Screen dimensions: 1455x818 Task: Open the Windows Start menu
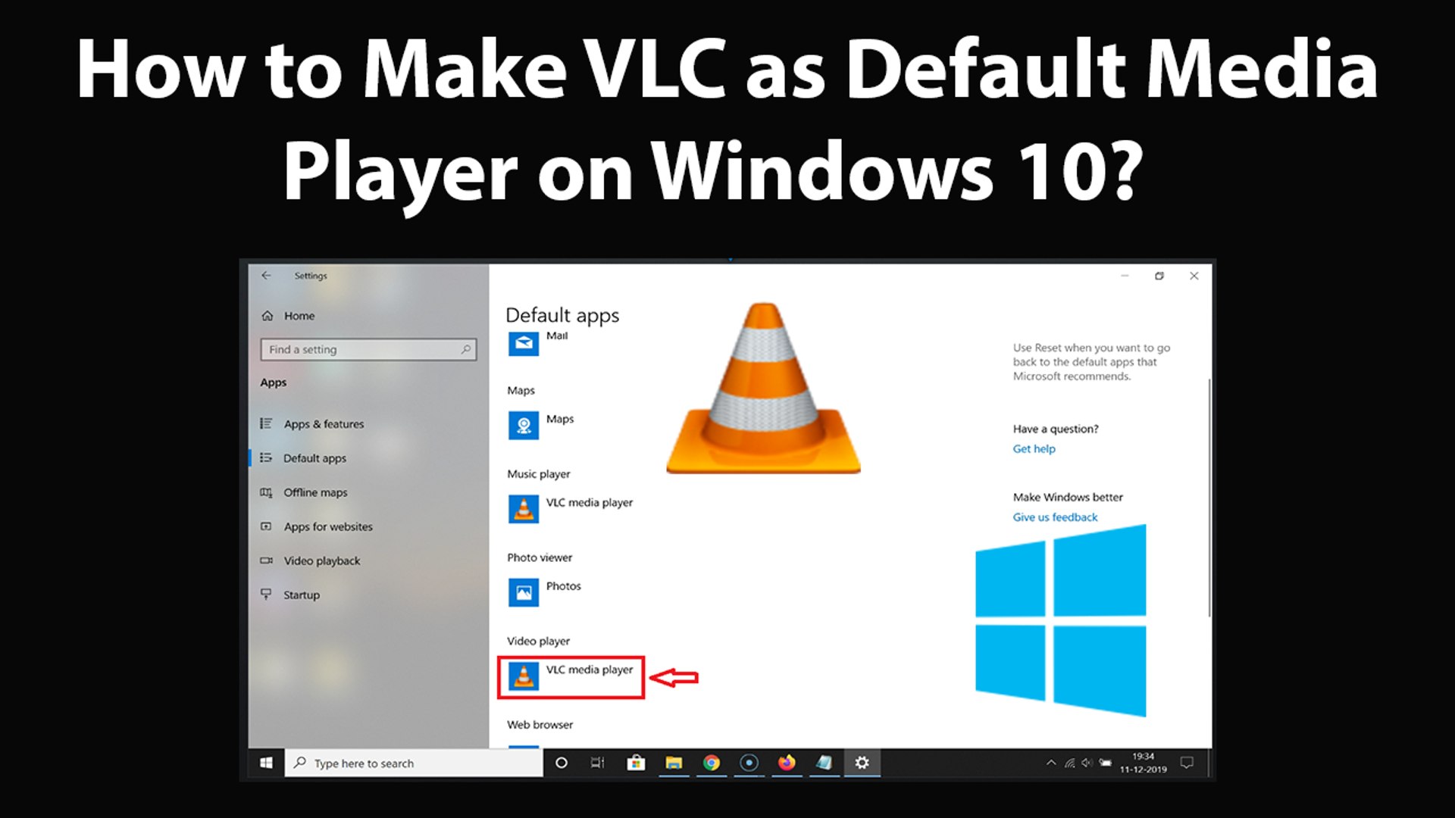coord(266,763)
